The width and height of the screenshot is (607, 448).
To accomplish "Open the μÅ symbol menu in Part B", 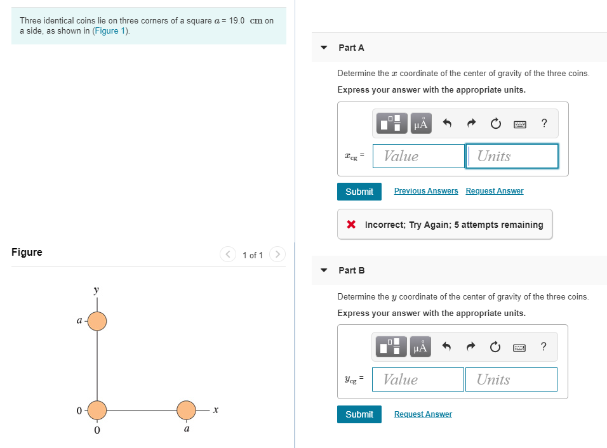I will pos(420,346).
